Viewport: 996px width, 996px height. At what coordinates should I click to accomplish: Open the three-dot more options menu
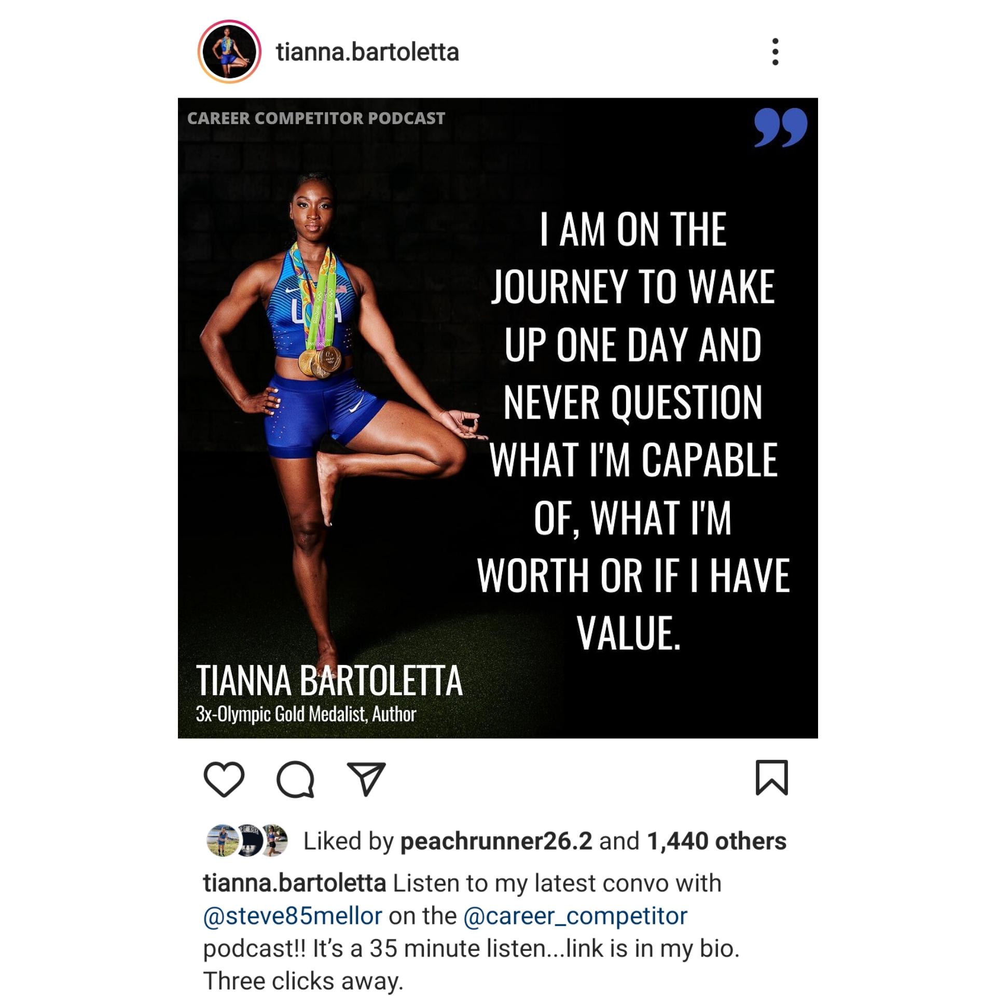click(x=775, y=51)
